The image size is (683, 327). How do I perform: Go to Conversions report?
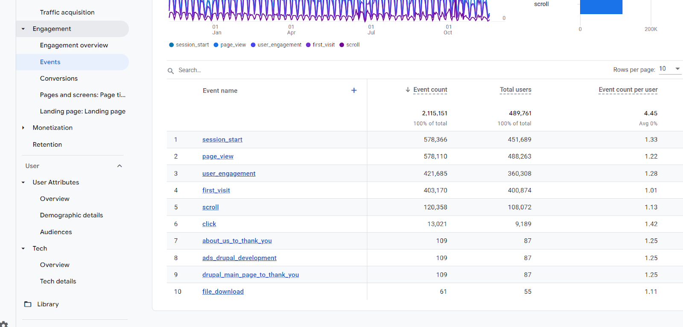[x=59, y=78]
